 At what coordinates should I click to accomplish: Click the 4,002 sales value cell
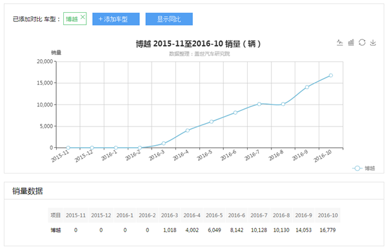[x=192, y=230]
